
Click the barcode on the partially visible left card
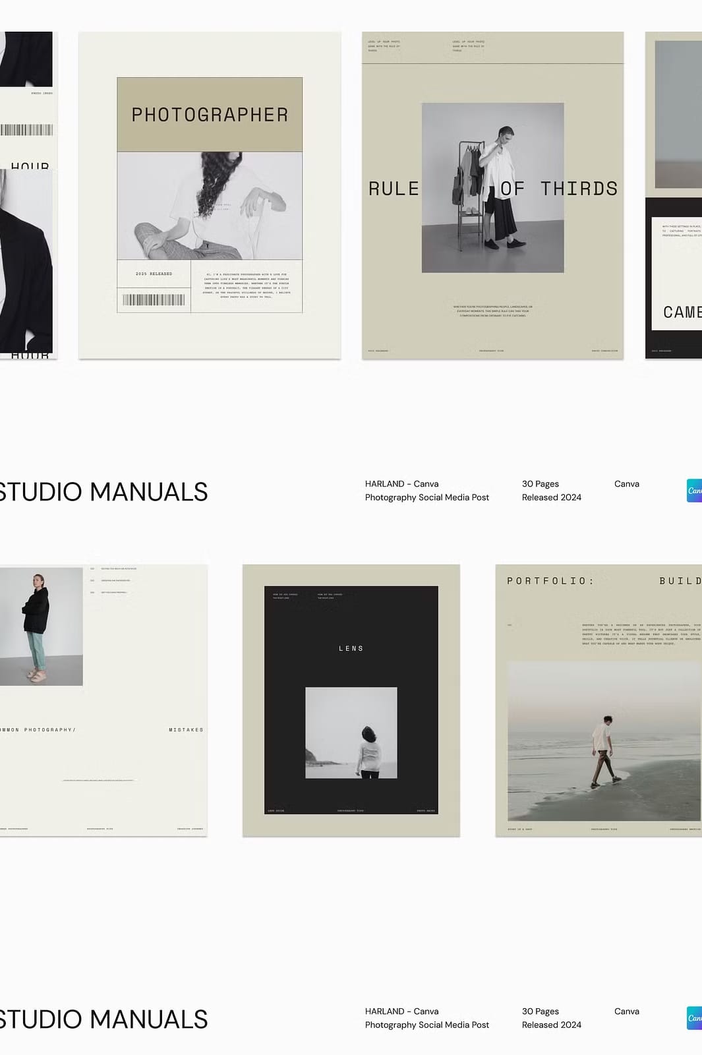point(26,130)
